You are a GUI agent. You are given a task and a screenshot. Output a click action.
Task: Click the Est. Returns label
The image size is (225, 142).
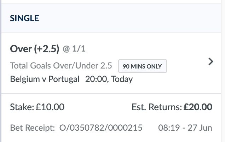click(x=156, y=107)
